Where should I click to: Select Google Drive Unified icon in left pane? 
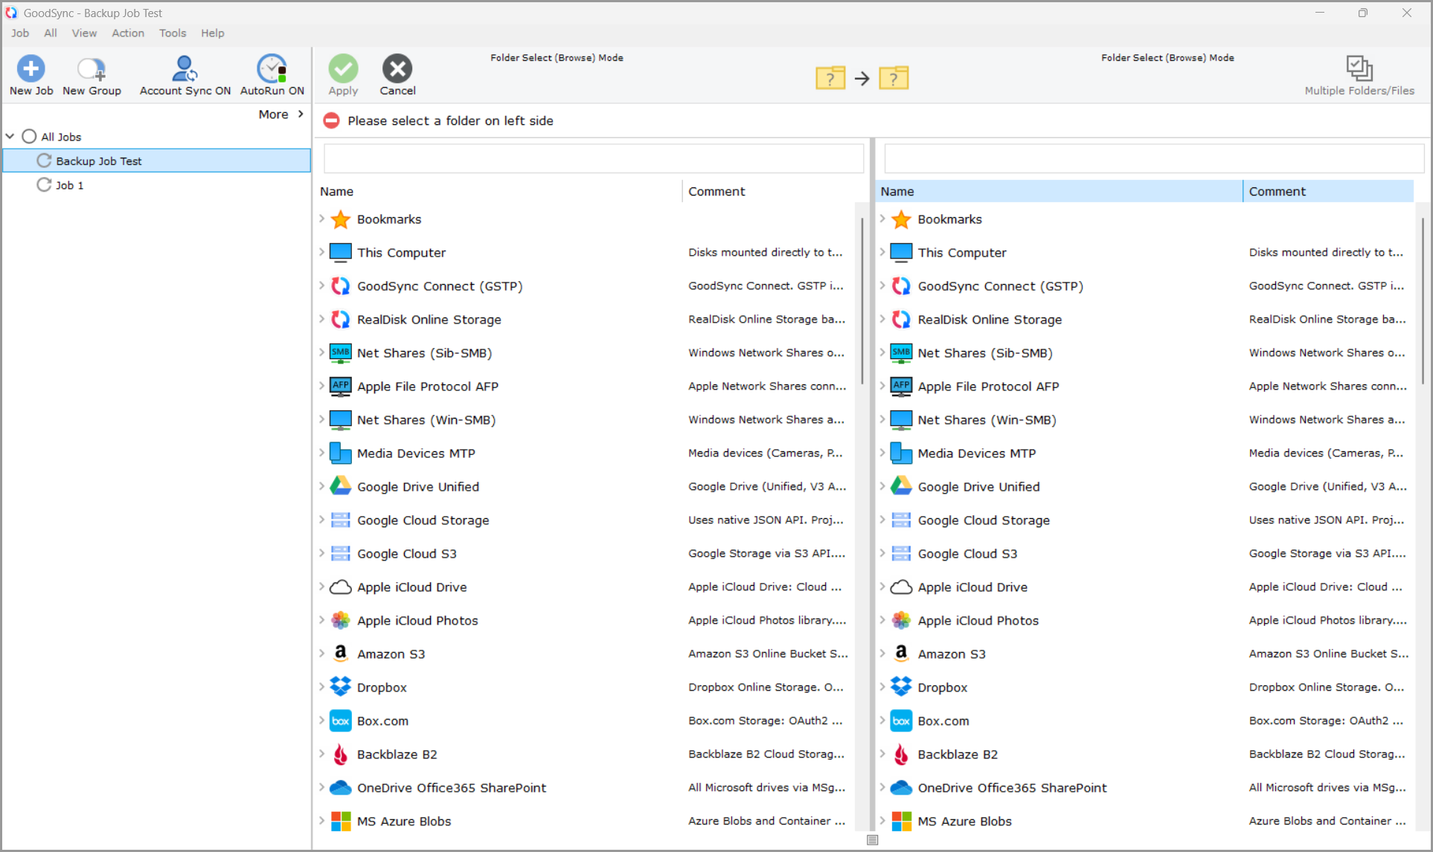click(x=341, y=486)
